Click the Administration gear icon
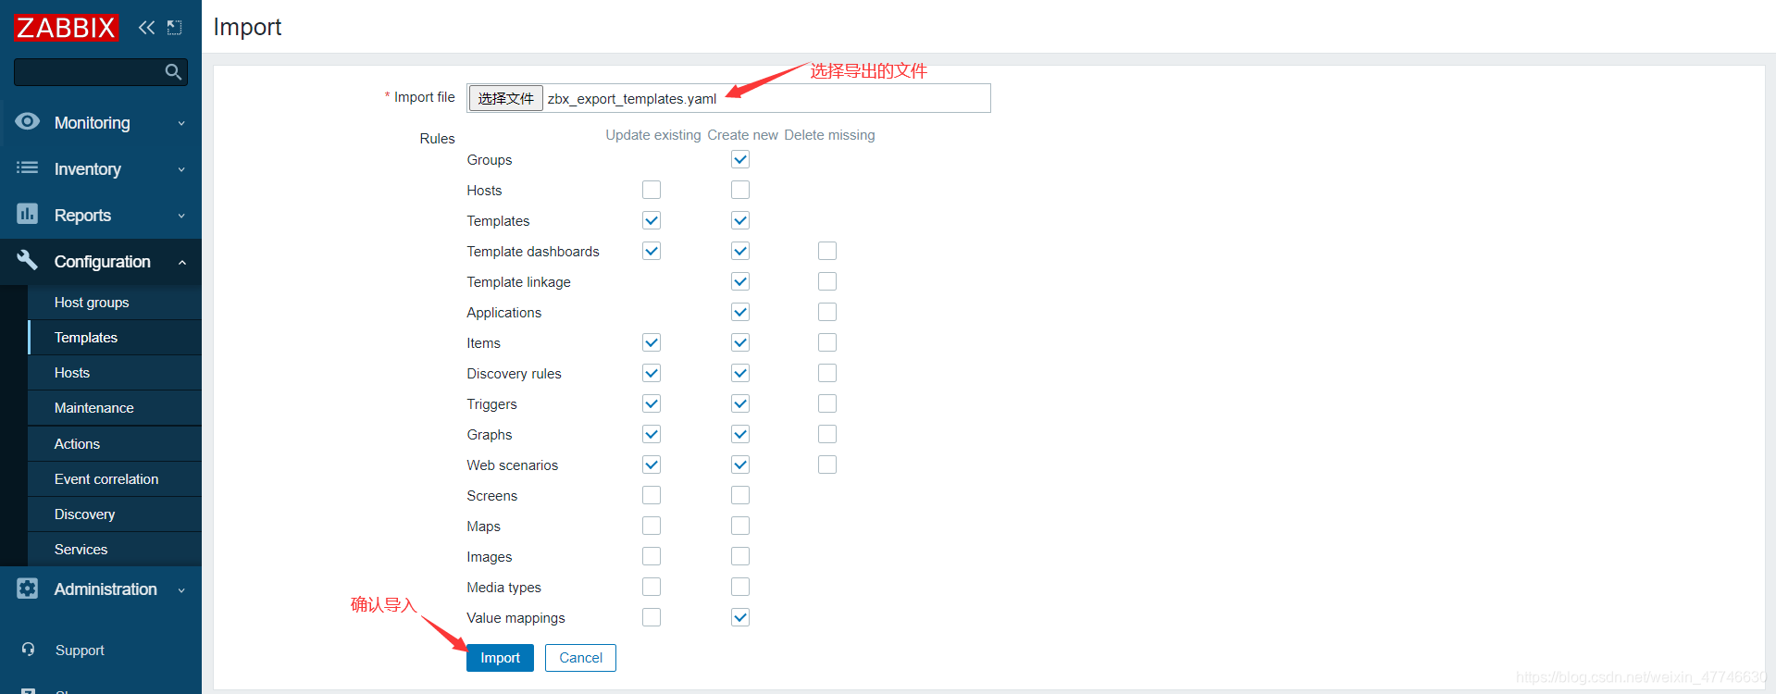 28,589
